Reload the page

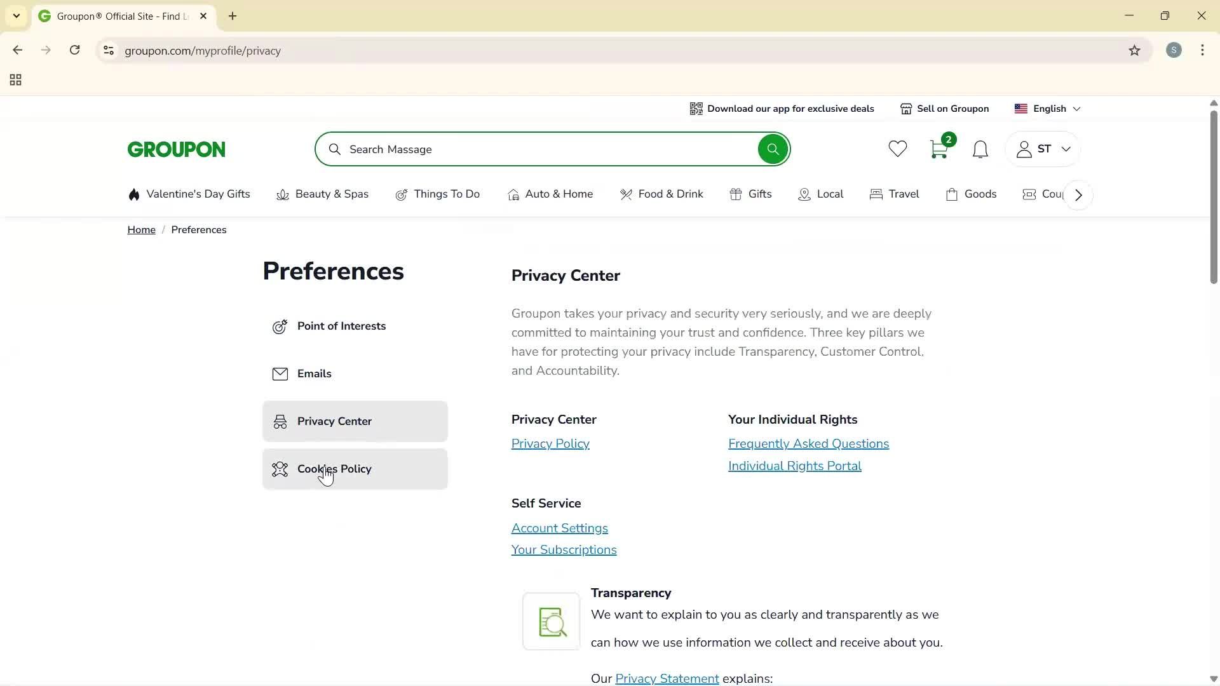(74, 50)
